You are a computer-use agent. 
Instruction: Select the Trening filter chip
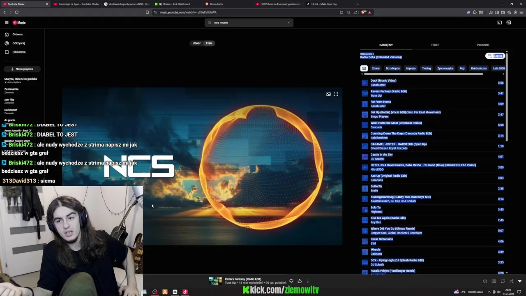pos(427,68)
